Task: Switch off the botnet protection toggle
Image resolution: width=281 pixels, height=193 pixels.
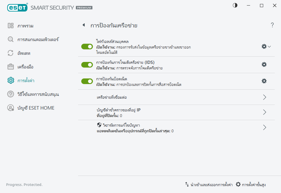Action: coord(86,81)
